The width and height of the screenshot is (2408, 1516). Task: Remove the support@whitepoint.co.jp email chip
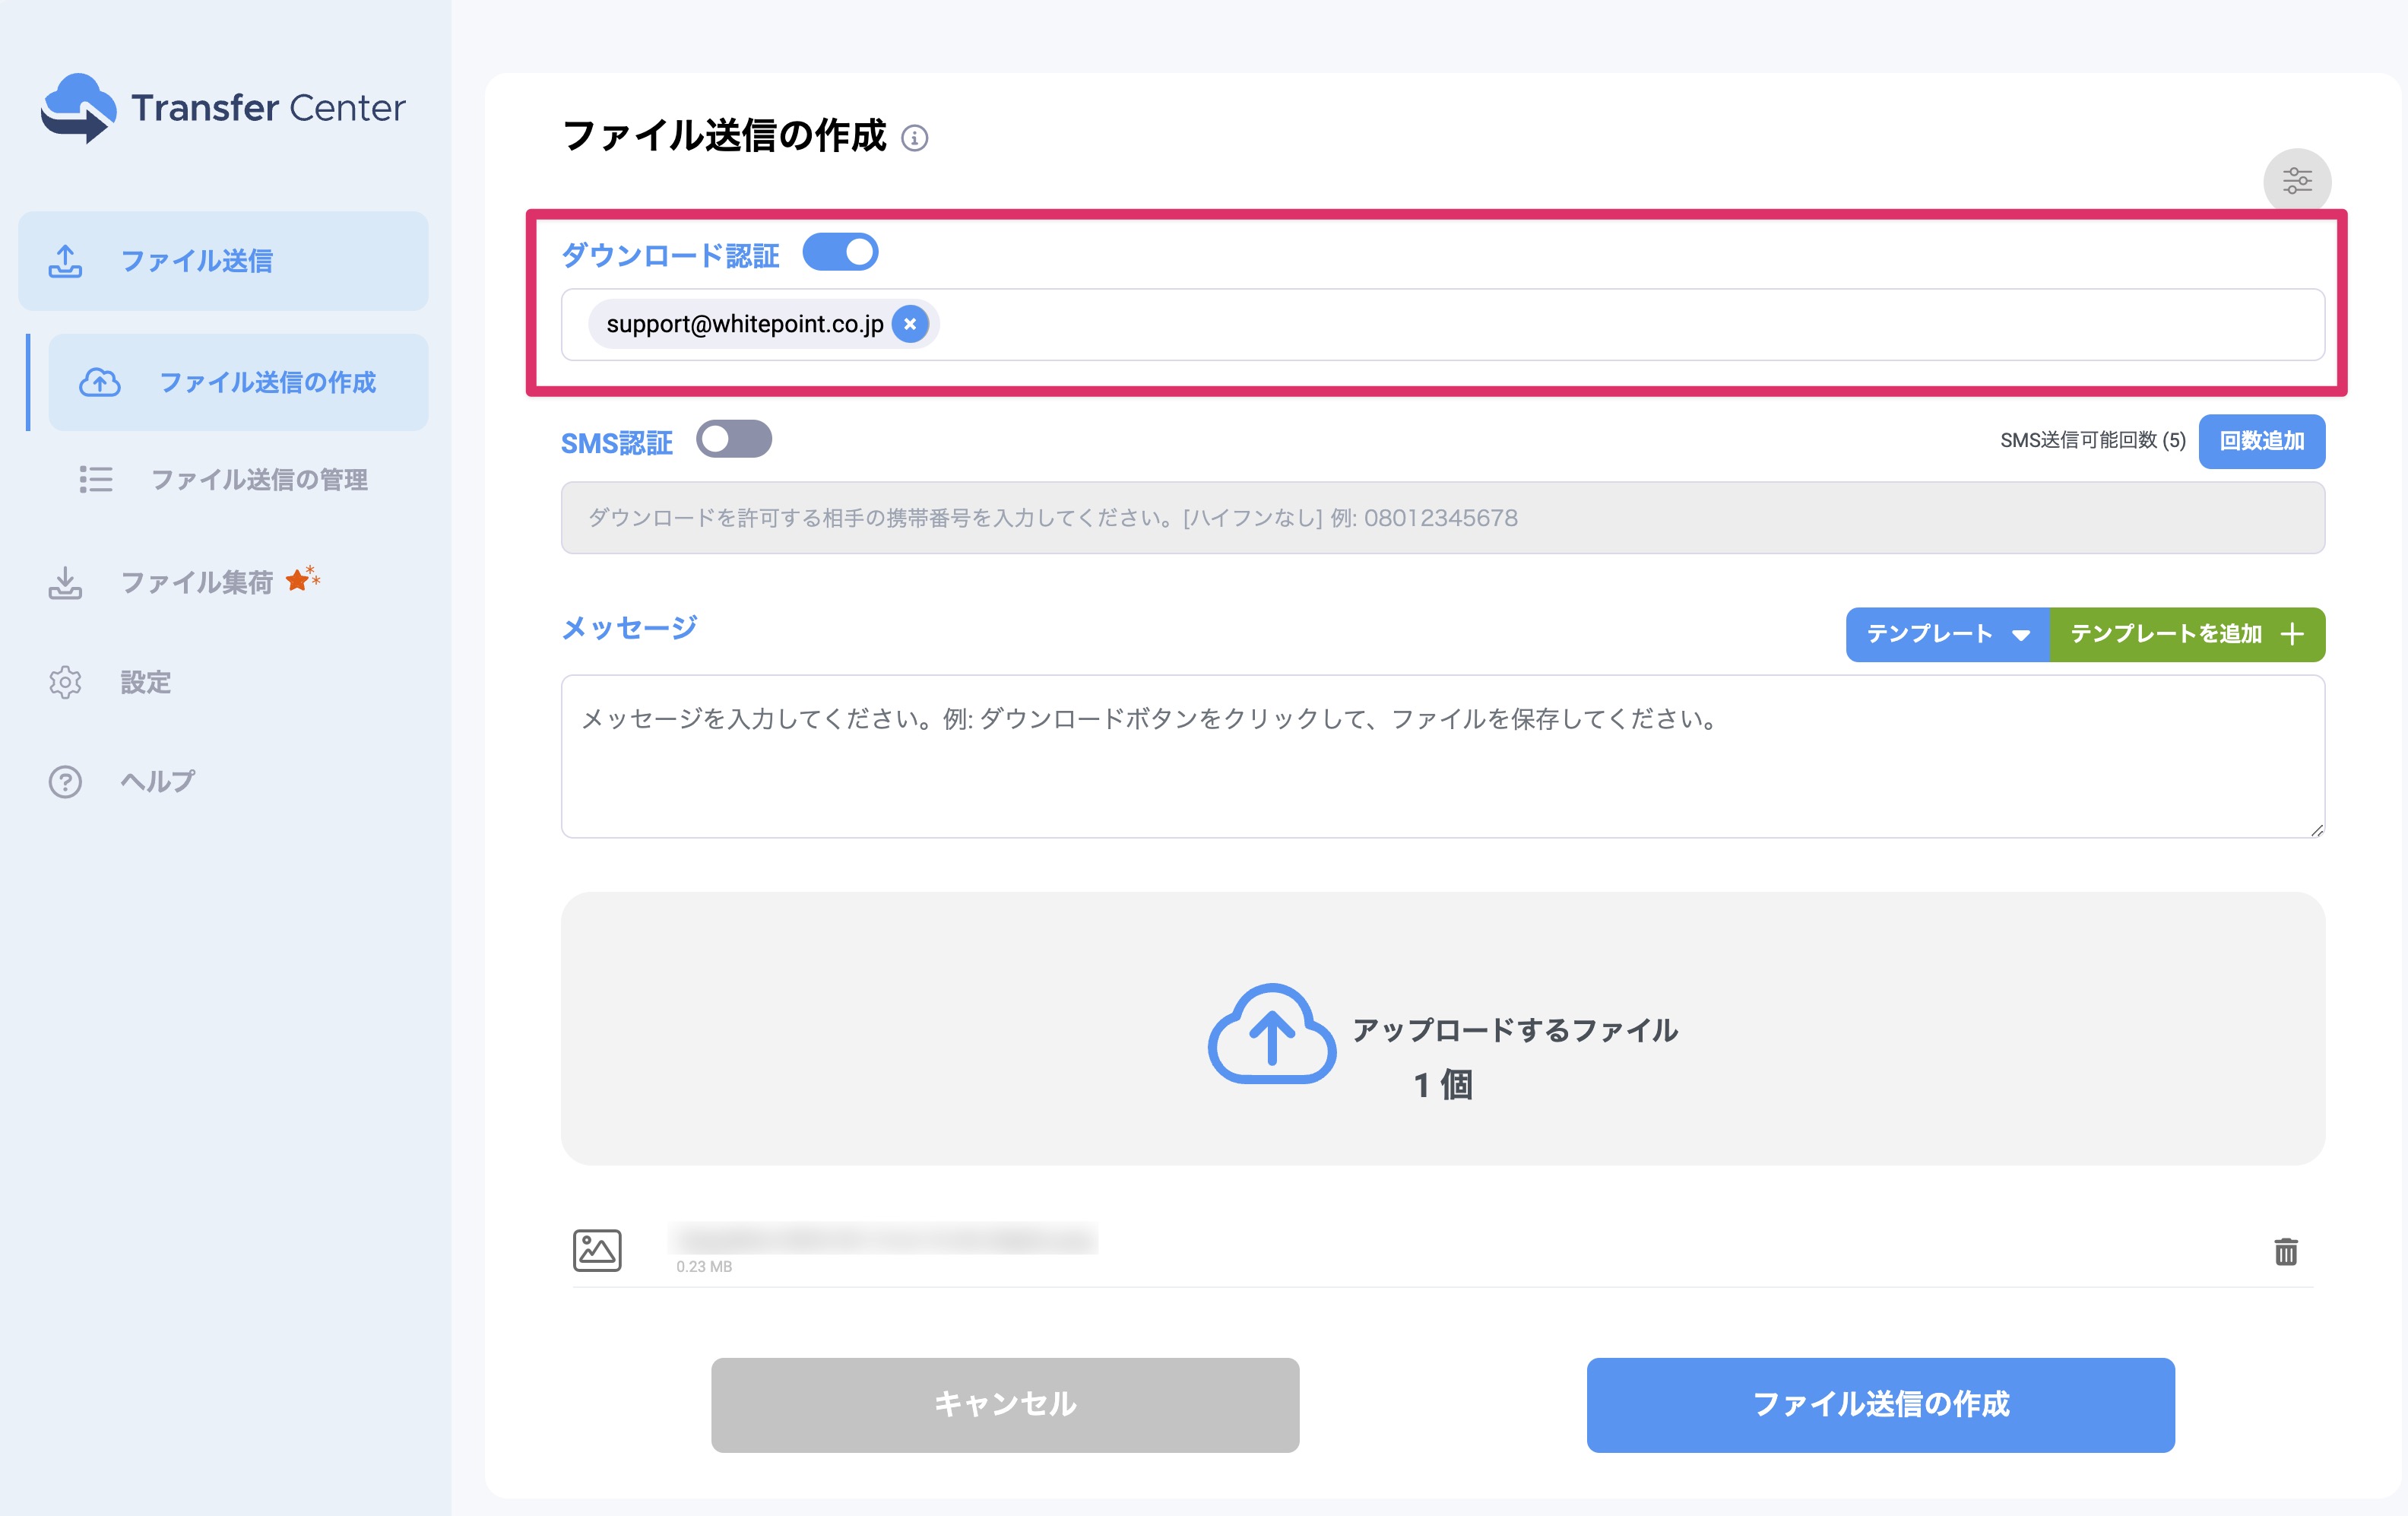tap(910, 323)
